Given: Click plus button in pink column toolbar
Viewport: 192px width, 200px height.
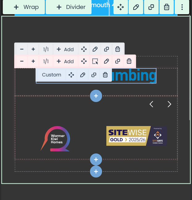Looking at the screenshot, I should pos(33,61).
